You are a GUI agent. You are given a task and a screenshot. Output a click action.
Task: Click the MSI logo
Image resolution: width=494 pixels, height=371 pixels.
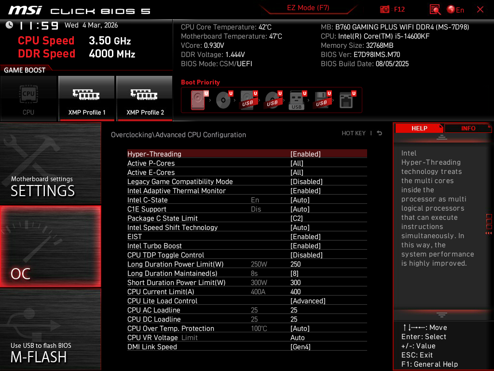click(x=25, y=10)
